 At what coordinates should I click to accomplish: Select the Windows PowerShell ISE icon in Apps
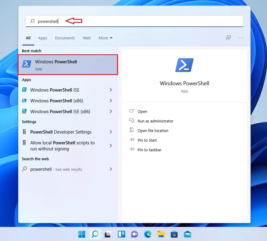pos(24,90)
